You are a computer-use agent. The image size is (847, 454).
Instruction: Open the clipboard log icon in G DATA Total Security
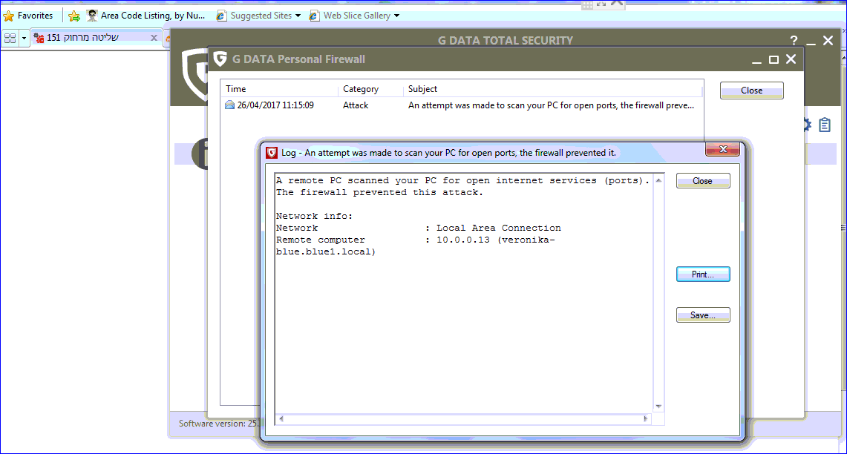click(825, 125)
